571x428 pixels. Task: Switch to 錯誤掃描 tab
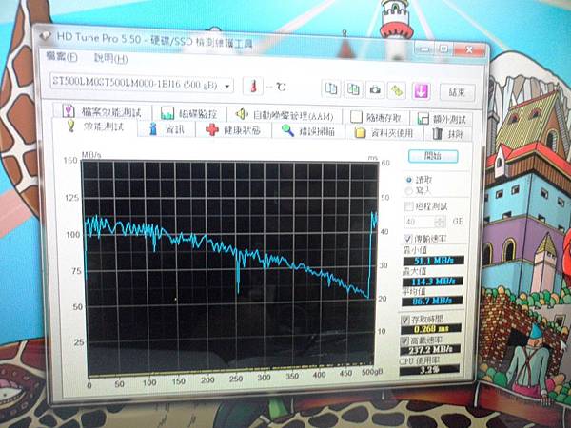click(308, 131)
